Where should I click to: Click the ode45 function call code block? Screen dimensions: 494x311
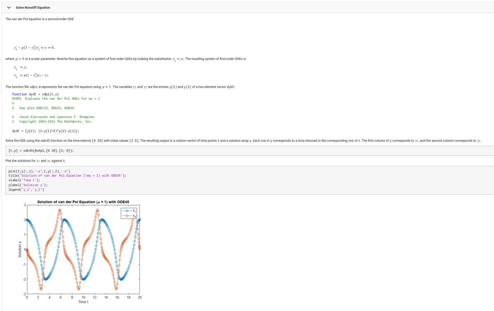click(x=41, y=151)
